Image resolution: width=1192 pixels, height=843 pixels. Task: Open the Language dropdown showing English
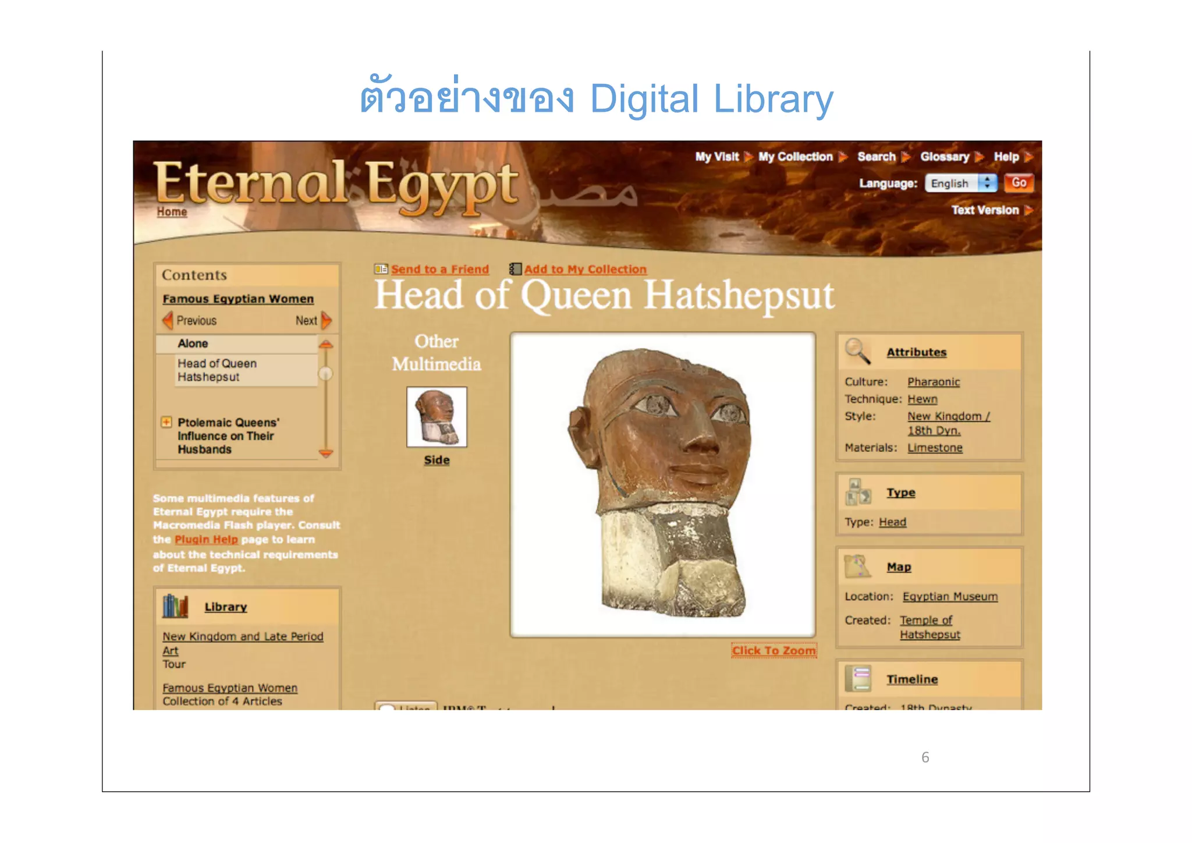[961, 183]
